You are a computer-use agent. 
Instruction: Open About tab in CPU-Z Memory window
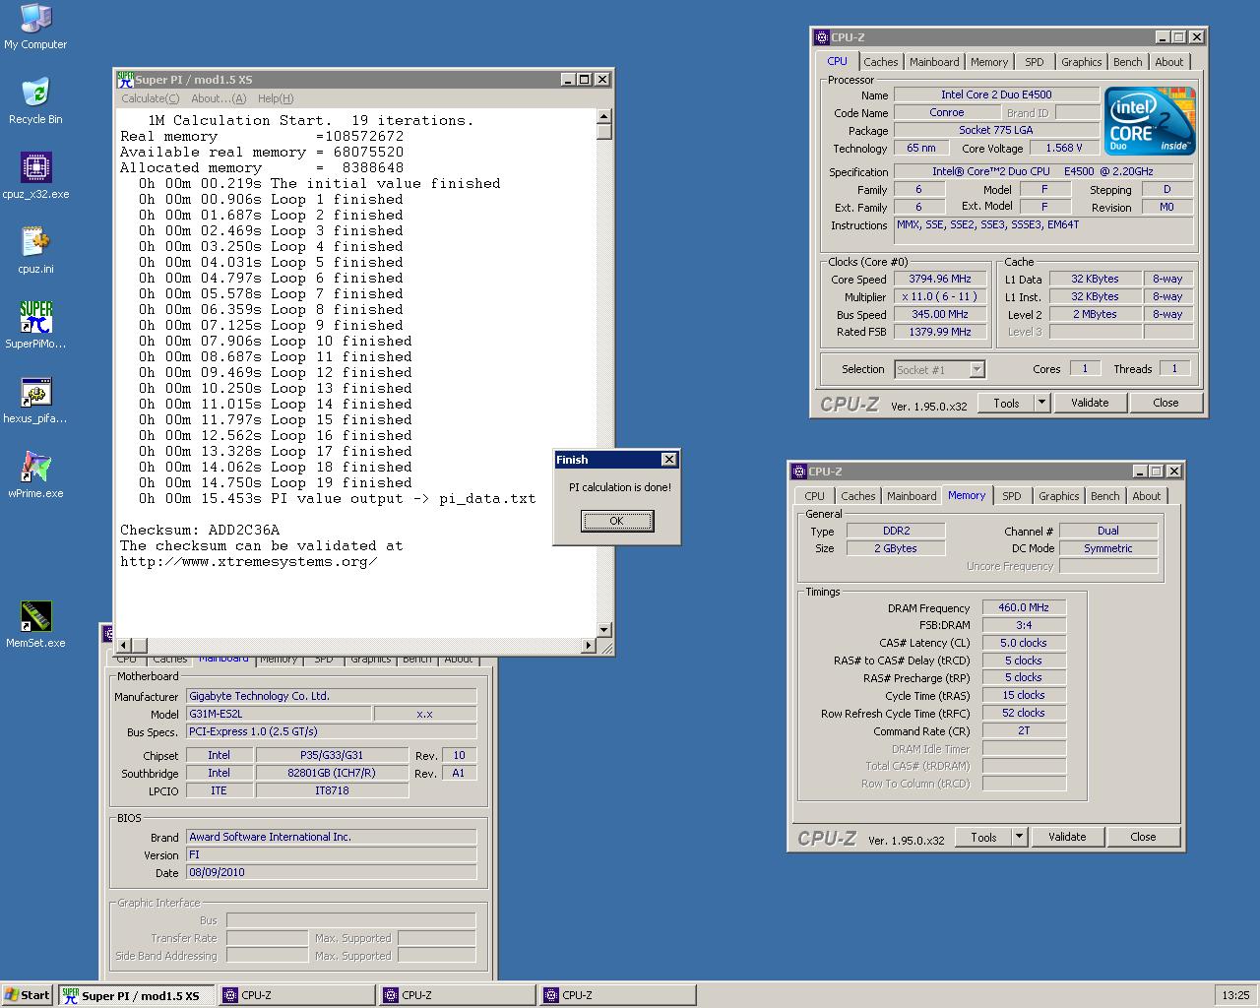[1146, 496]
